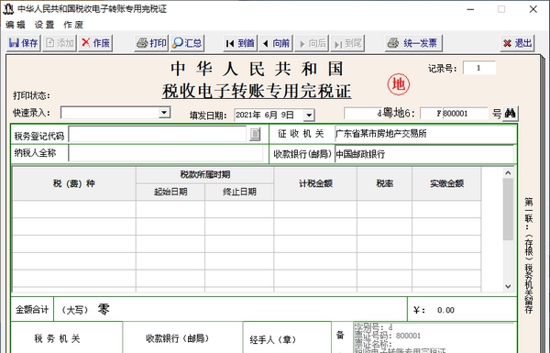The height and width of the screenshot is (353, 550).
Task: Click the 打印状态 label
Action: (31, 95)
